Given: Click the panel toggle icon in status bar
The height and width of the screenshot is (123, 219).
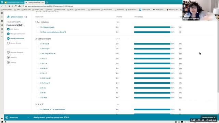Looking at the screenshot, I should pyautogui.click(x=2, y=122).
